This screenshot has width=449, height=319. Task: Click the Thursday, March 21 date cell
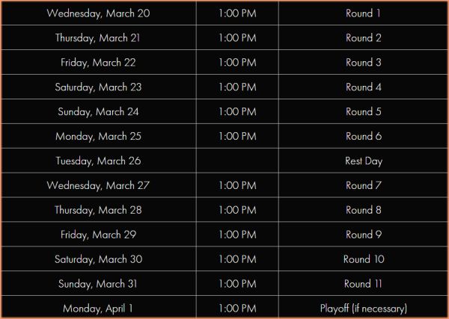(98, 38)
